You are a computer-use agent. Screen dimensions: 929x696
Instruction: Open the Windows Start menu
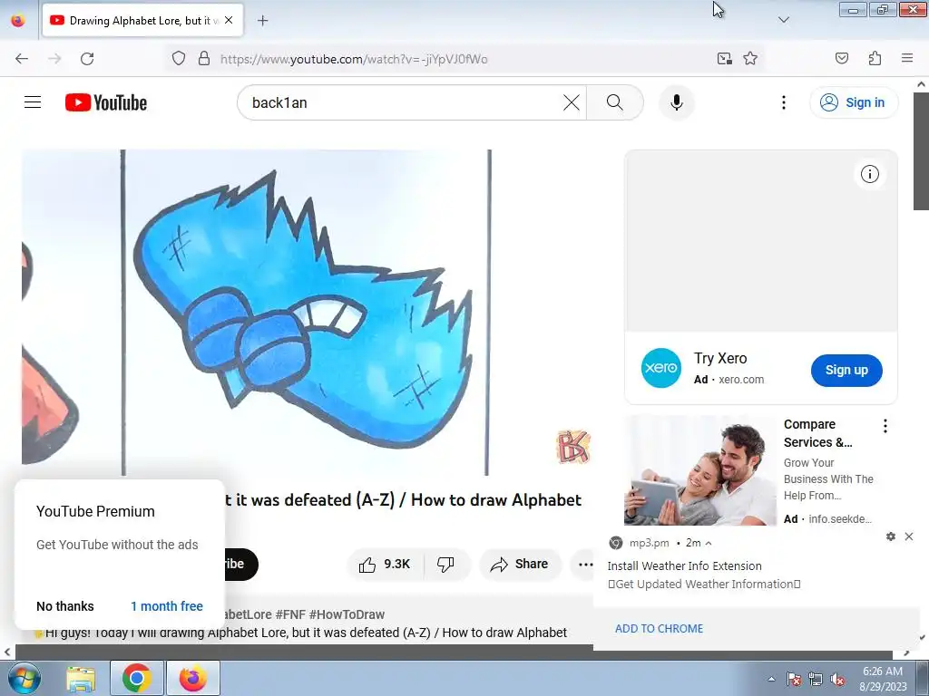[x=23, y=678]
